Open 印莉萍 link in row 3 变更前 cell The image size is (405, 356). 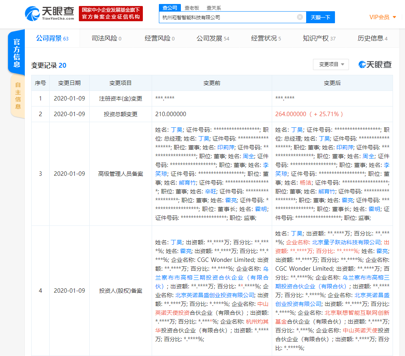pyautogui.click(x=226, y=147)
